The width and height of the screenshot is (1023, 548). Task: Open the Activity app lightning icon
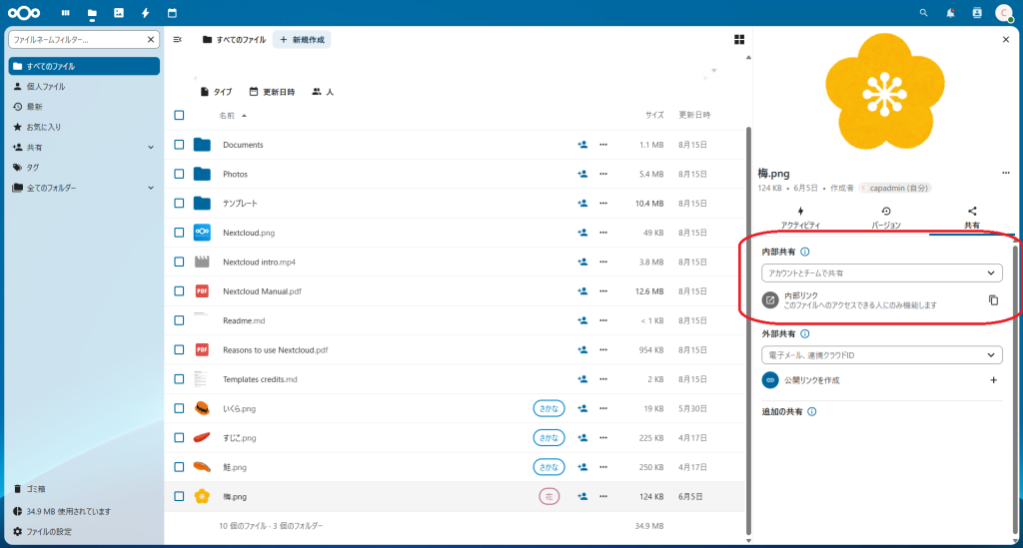coord(146,13)
